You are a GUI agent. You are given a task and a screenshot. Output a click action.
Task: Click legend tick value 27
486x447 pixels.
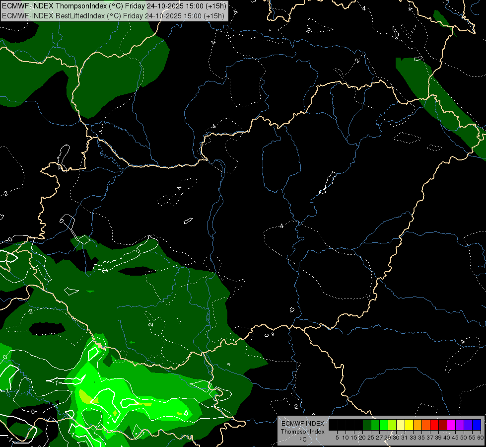379,438
